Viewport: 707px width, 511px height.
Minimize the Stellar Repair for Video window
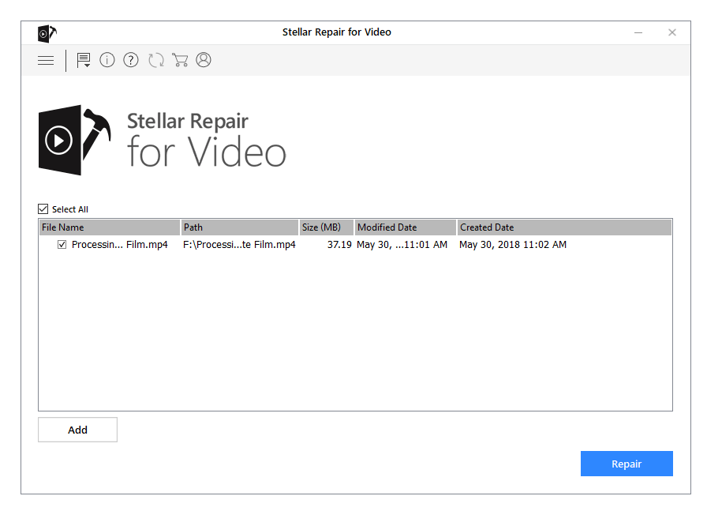[x=638, y=32]
